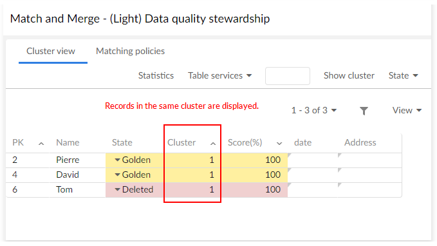Click the Show cluster button
The image size is (437, 246).
click(349, 75)
